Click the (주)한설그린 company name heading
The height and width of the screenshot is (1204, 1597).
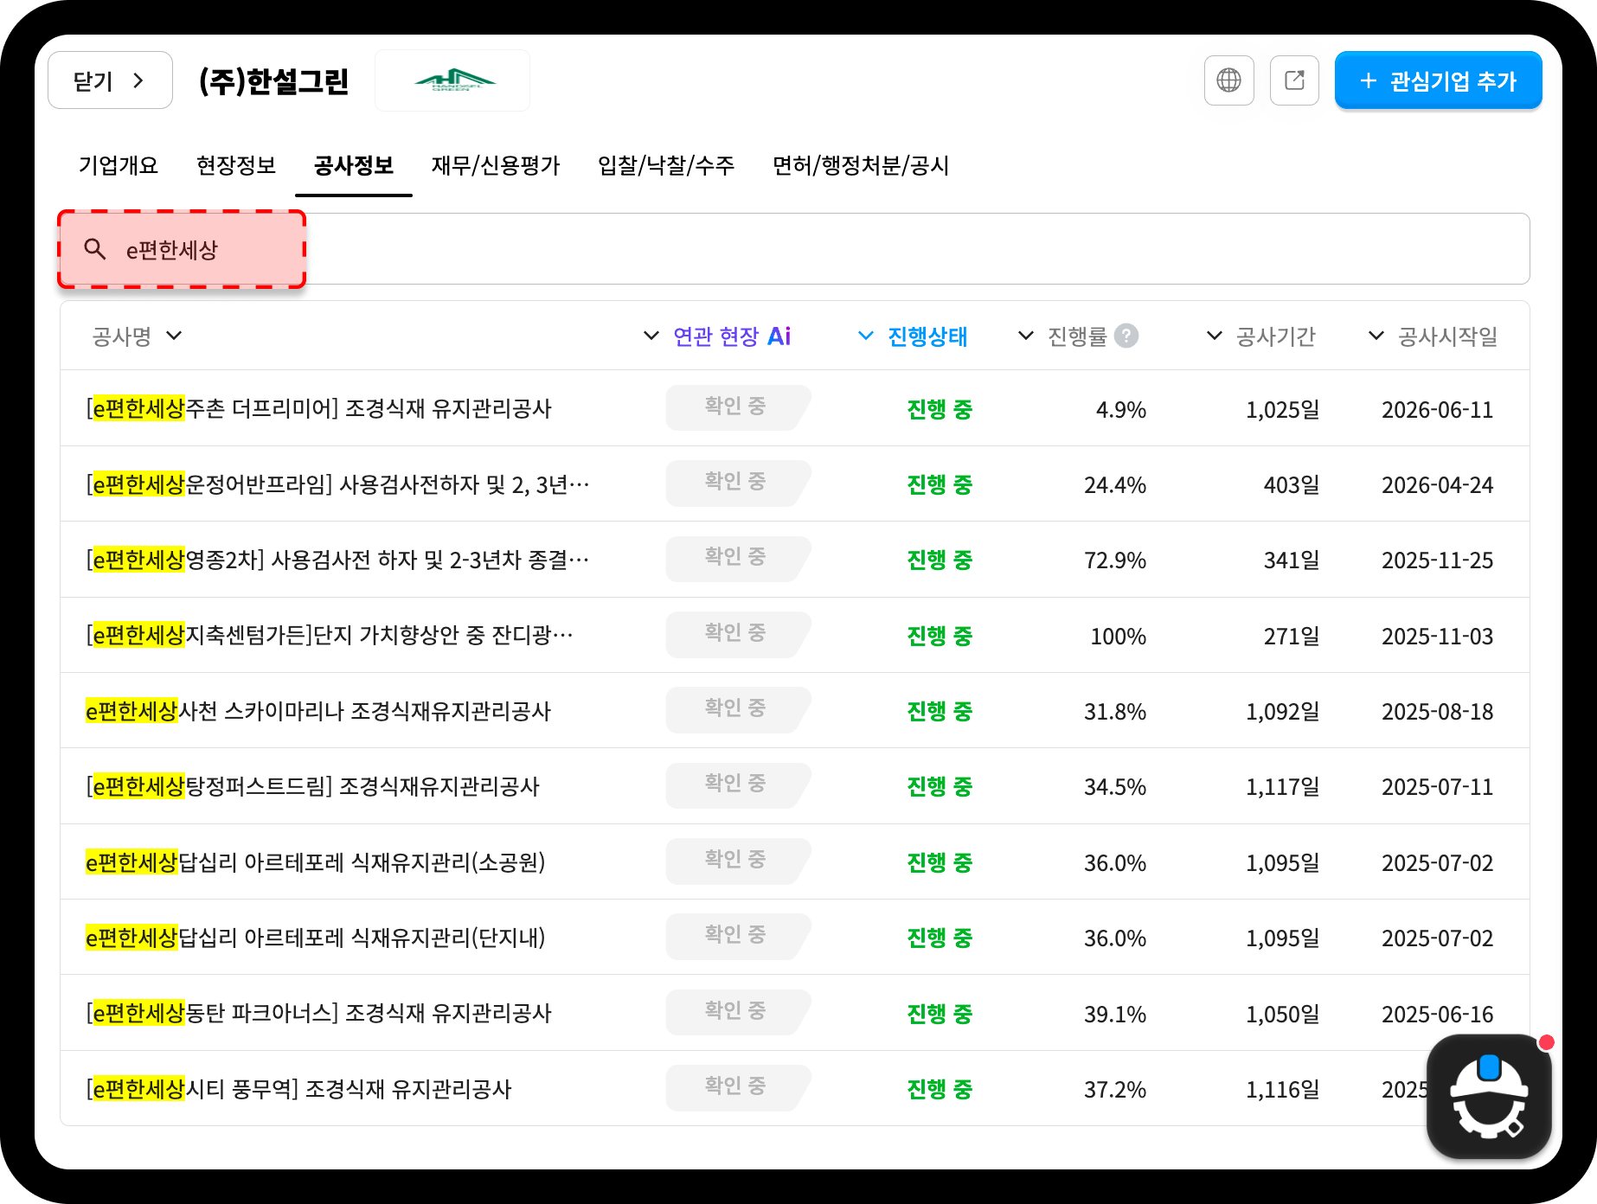pyautogui.click(x=273, y=81)
